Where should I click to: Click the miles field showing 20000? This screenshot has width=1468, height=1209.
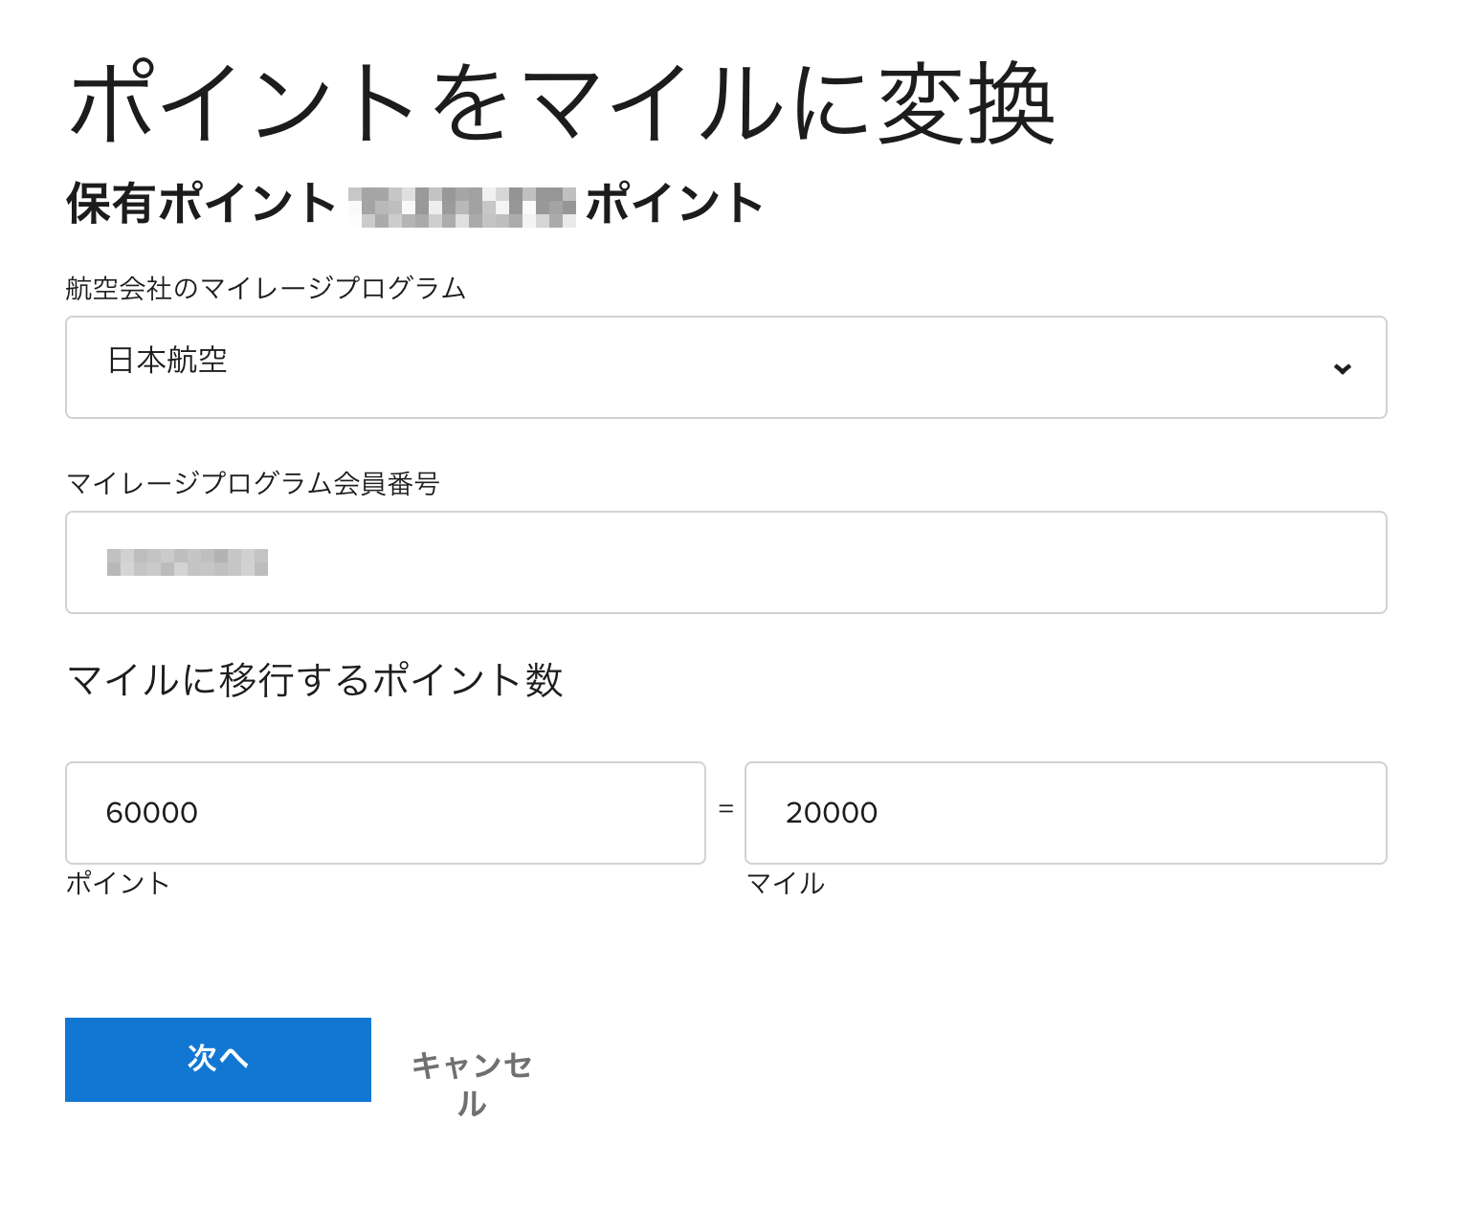click(x=1066, y=813)
